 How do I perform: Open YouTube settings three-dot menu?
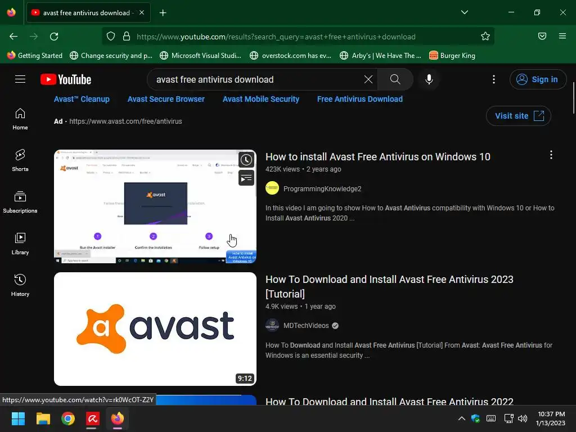click(x=494, y=79)
